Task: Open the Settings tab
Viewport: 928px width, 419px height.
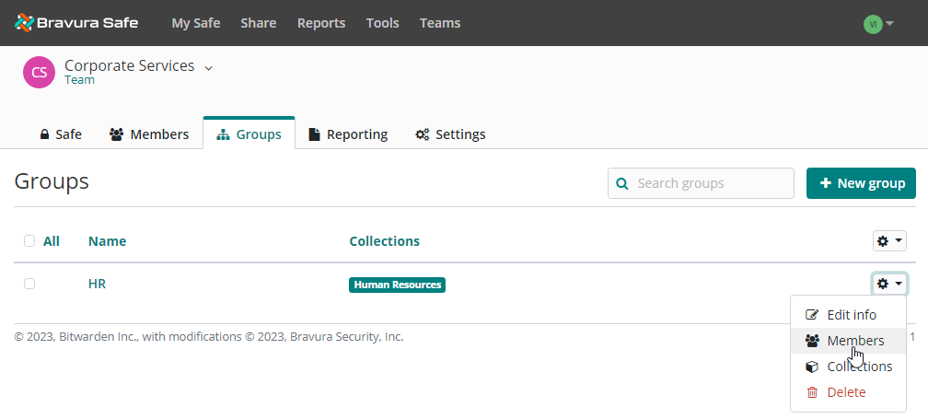Action: point(450,134)
